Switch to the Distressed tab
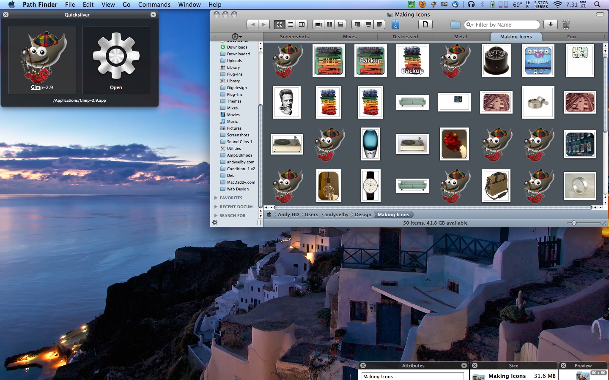The width and height of the screenshot is (609, 380). (405, 37)
